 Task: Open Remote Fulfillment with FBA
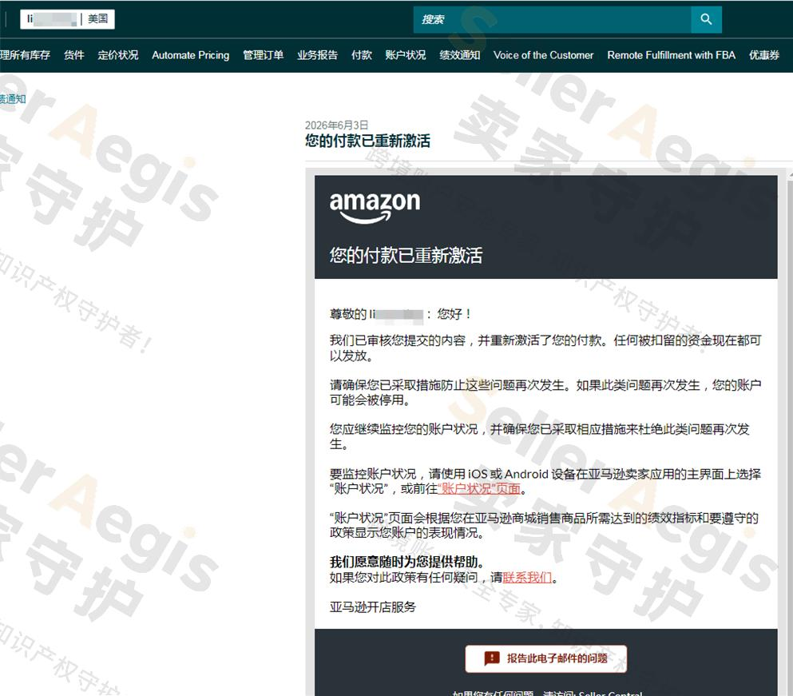tap(671, 54)
